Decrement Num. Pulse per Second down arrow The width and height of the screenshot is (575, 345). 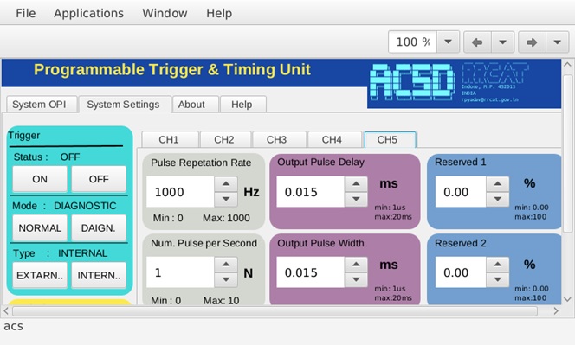[x=226, y=280]
